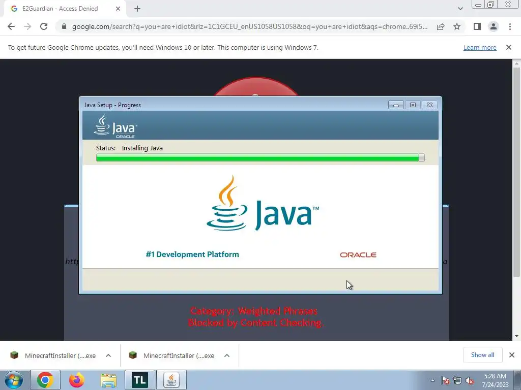Expand options for the second MinecraftInstaller download
521x390 pixels.
tap(227, 355)
